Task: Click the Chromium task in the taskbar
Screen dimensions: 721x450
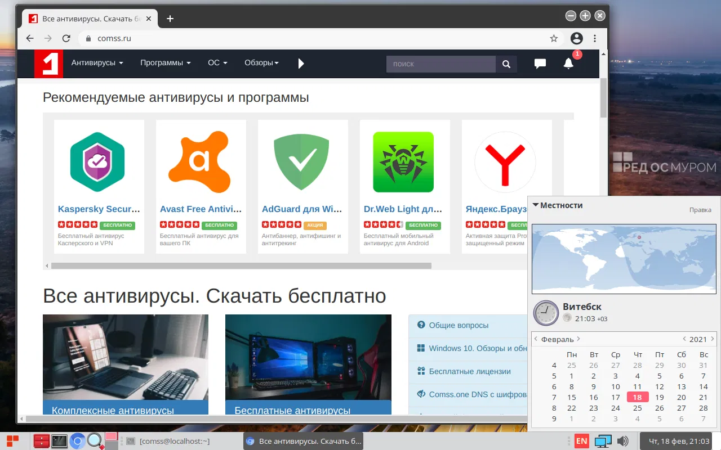Action: [304, 441]
